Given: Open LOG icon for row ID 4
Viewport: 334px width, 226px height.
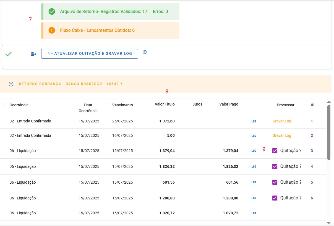Looking at the screenshot, I should [x=254, y=167].
